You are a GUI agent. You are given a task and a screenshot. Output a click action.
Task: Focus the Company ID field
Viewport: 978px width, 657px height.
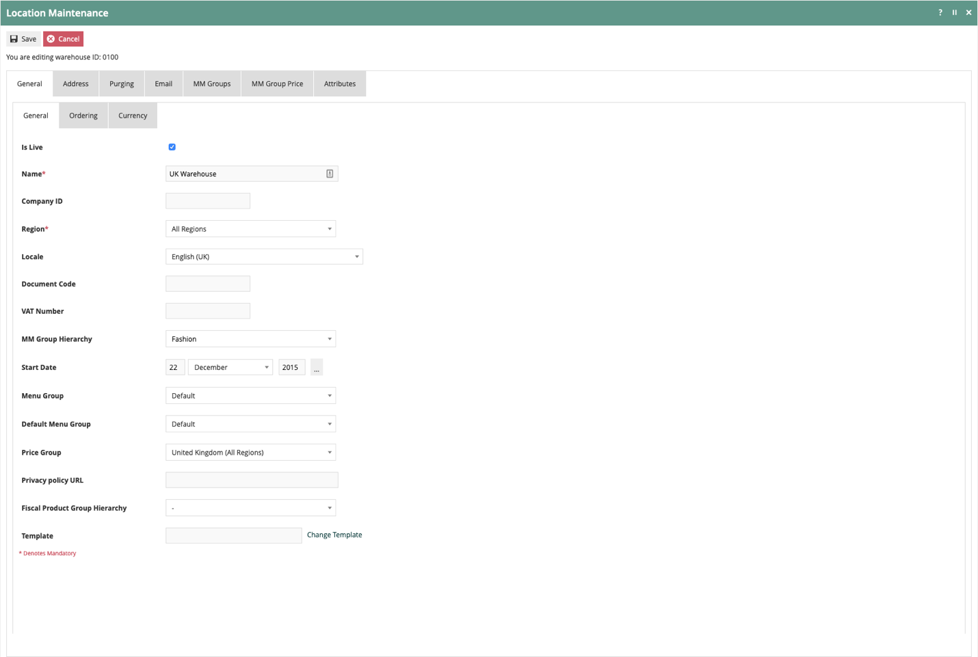[208, 201]
